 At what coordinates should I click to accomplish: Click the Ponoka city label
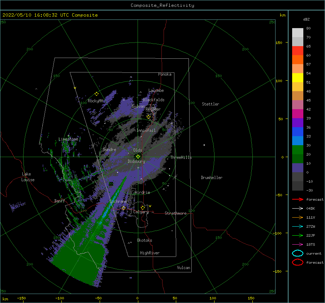pyautogui.click(x=165, y=74)
